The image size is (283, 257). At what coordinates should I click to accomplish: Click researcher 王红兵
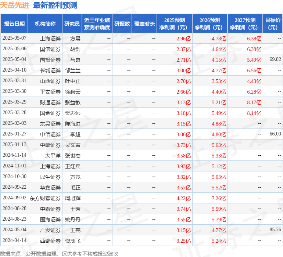click(x=73, y=166)
